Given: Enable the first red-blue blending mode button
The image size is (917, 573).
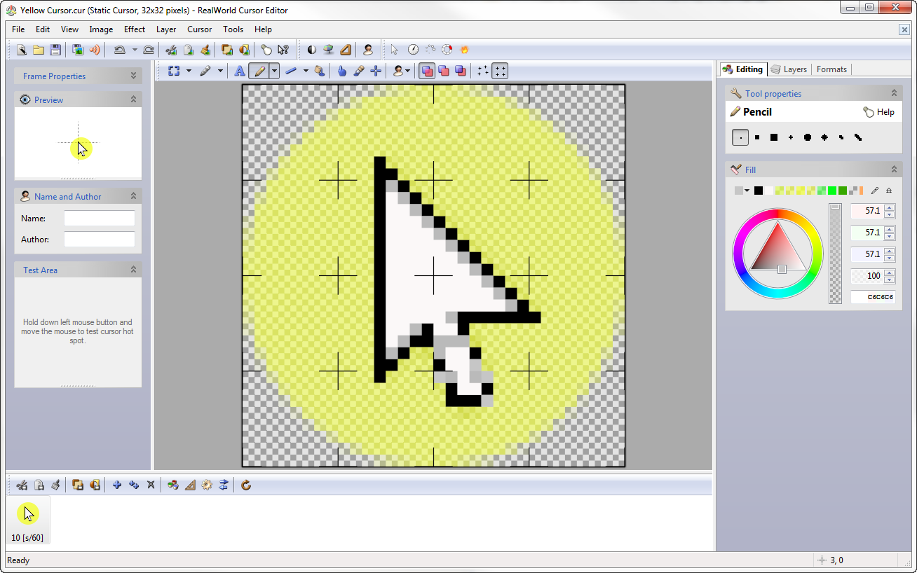Looking at the screenshot, I should coord(426,71).
